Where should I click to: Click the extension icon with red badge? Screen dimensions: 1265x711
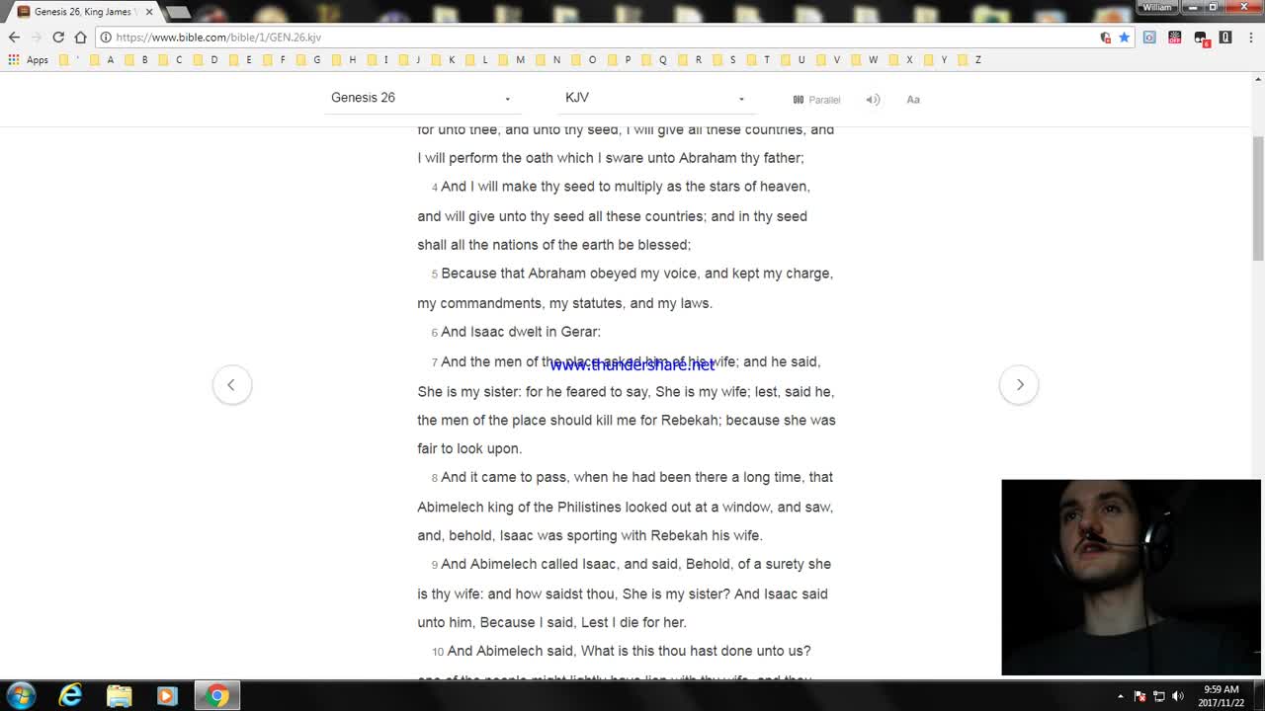(1201, 39)
